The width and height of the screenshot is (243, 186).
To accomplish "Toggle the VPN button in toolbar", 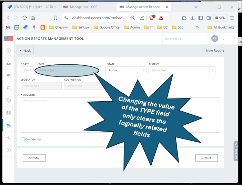I will pyautogui.click(x=220, y=18).
